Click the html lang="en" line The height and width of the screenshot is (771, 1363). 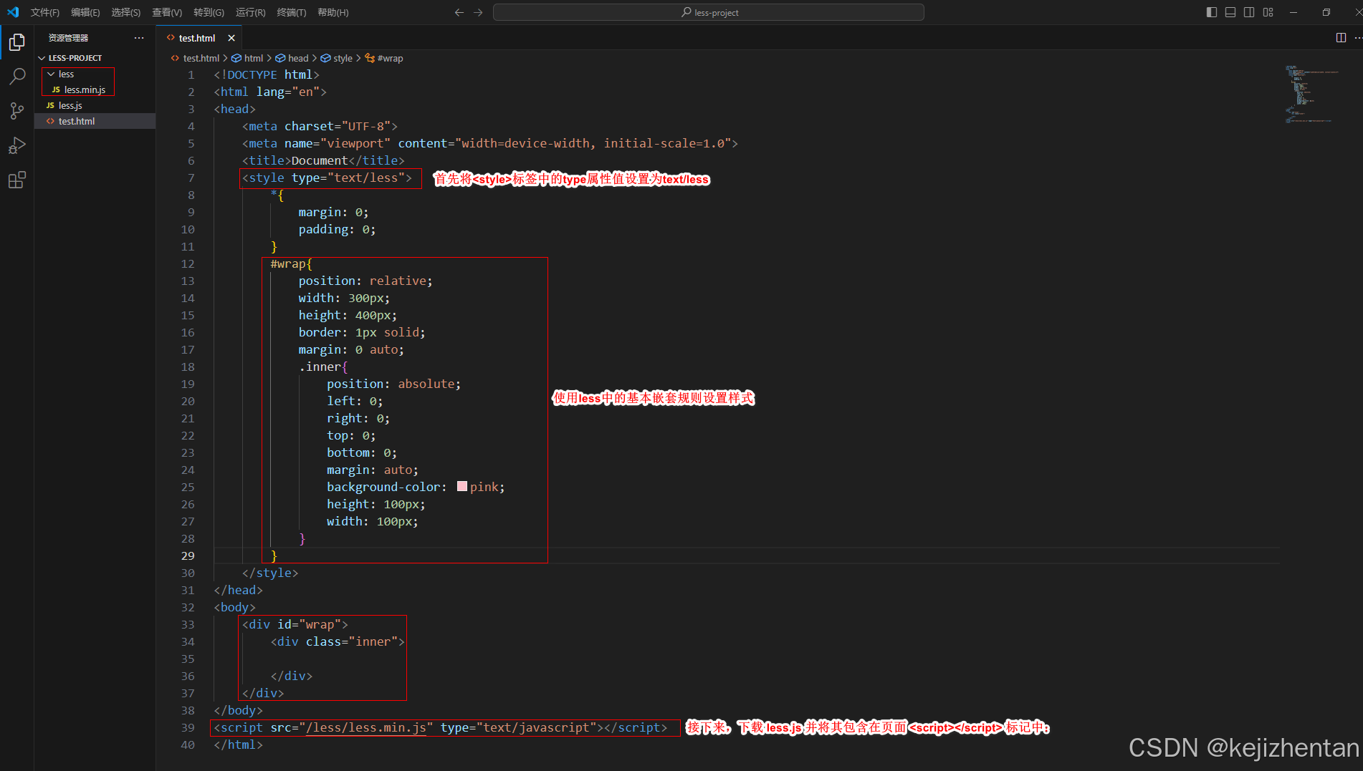pos(270,92)
